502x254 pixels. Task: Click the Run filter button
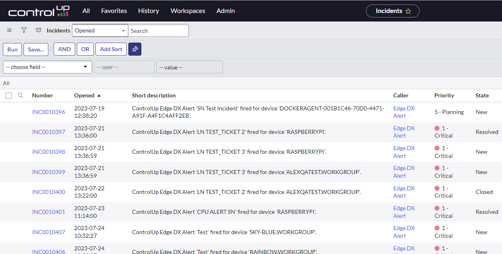click(13, 49)
